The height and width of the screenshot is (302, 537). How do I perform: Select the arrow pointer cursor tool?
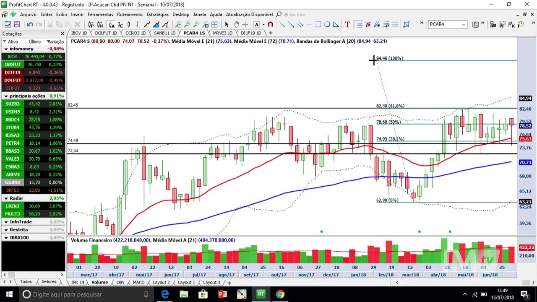tap(227, 24)
